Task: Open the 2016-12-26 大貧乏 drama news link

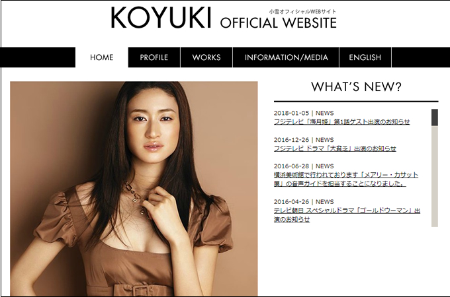Action: [x=335, y=148]
